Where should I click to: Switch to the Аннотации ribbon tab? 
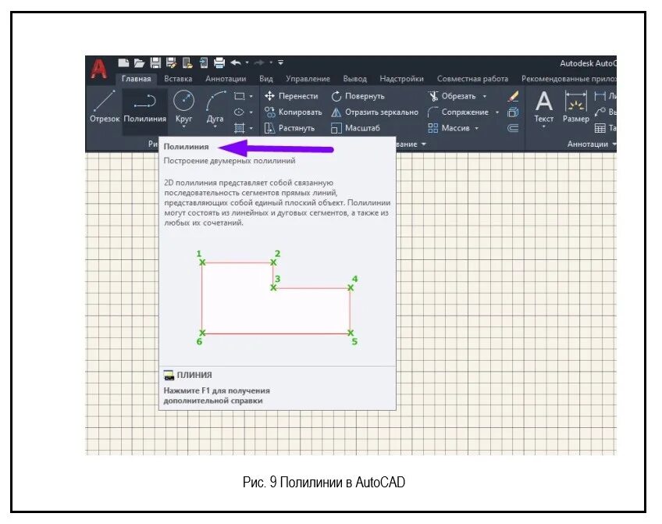[226, 79]
